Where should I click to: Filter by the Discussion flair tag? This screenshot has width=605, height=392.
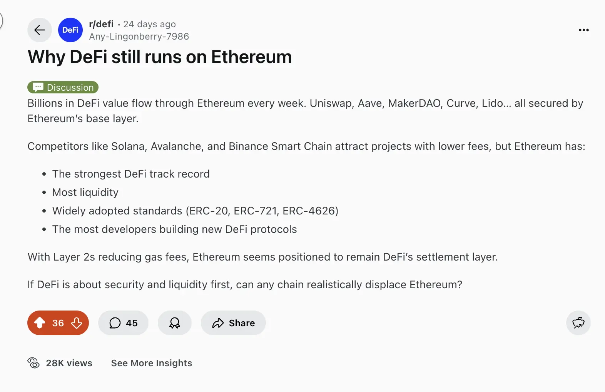point(63,87)
